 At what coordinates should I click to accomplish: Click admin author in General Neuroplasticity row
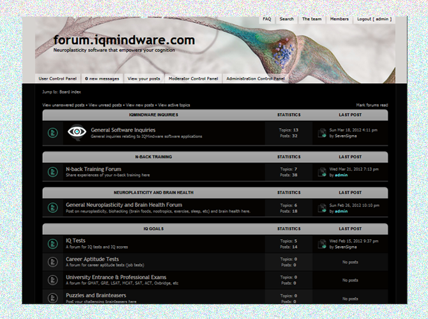[x=341, y=211]
